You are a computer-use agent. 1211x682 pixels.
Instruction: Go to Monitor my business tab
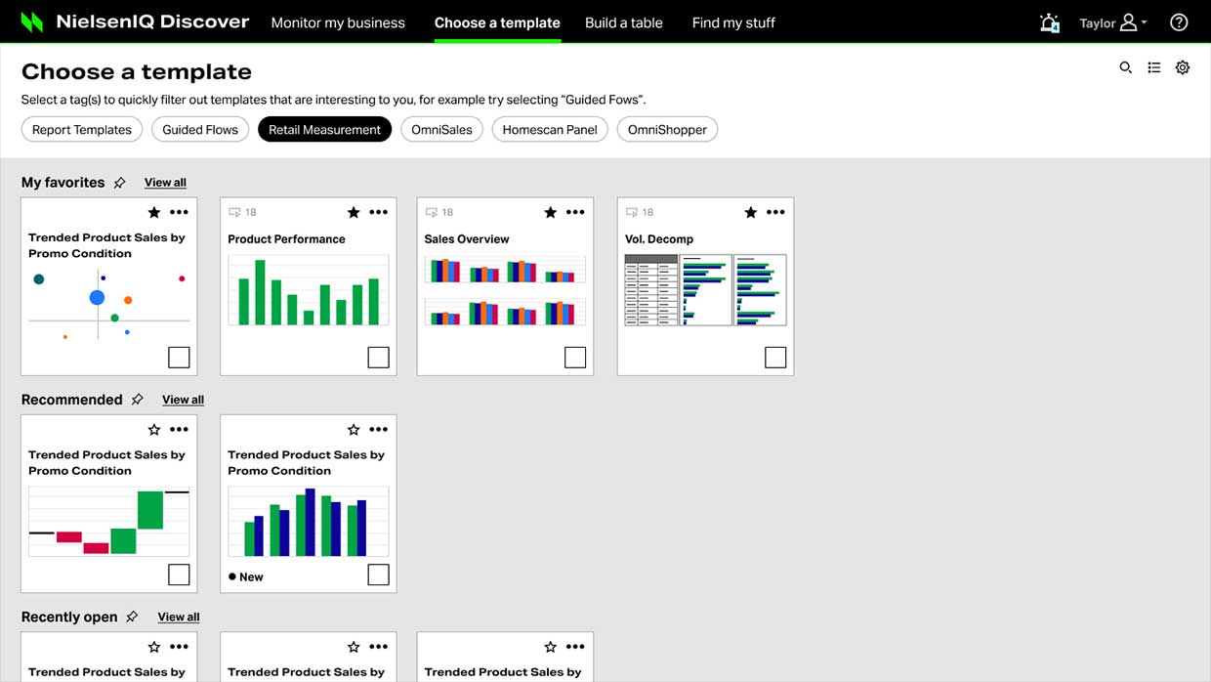338,22
